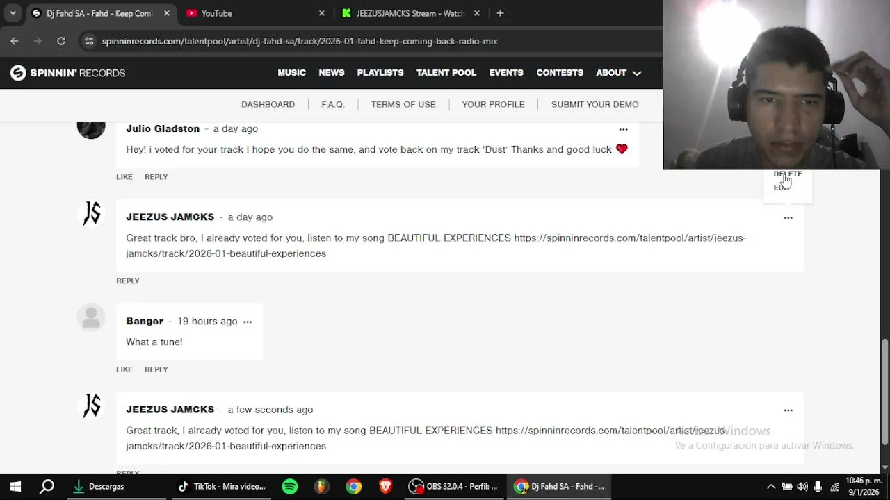Click battery icon in system tray
890x500 pixels.
click(786, 487)
